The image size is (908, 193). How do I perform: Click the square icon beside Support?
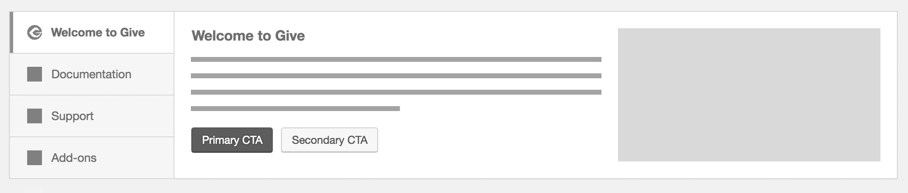point(35,116)
